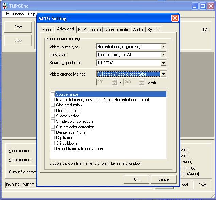
Task: Enable the Inverse telecine checkbox
Action: pos(53,99)
